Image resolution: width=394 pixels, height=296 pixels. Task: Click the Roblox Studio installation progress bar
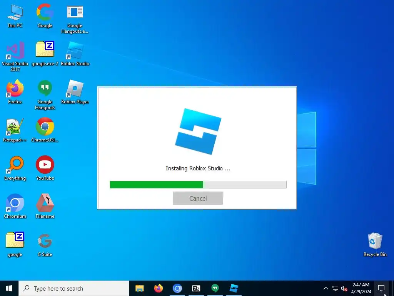click(198, 185)
